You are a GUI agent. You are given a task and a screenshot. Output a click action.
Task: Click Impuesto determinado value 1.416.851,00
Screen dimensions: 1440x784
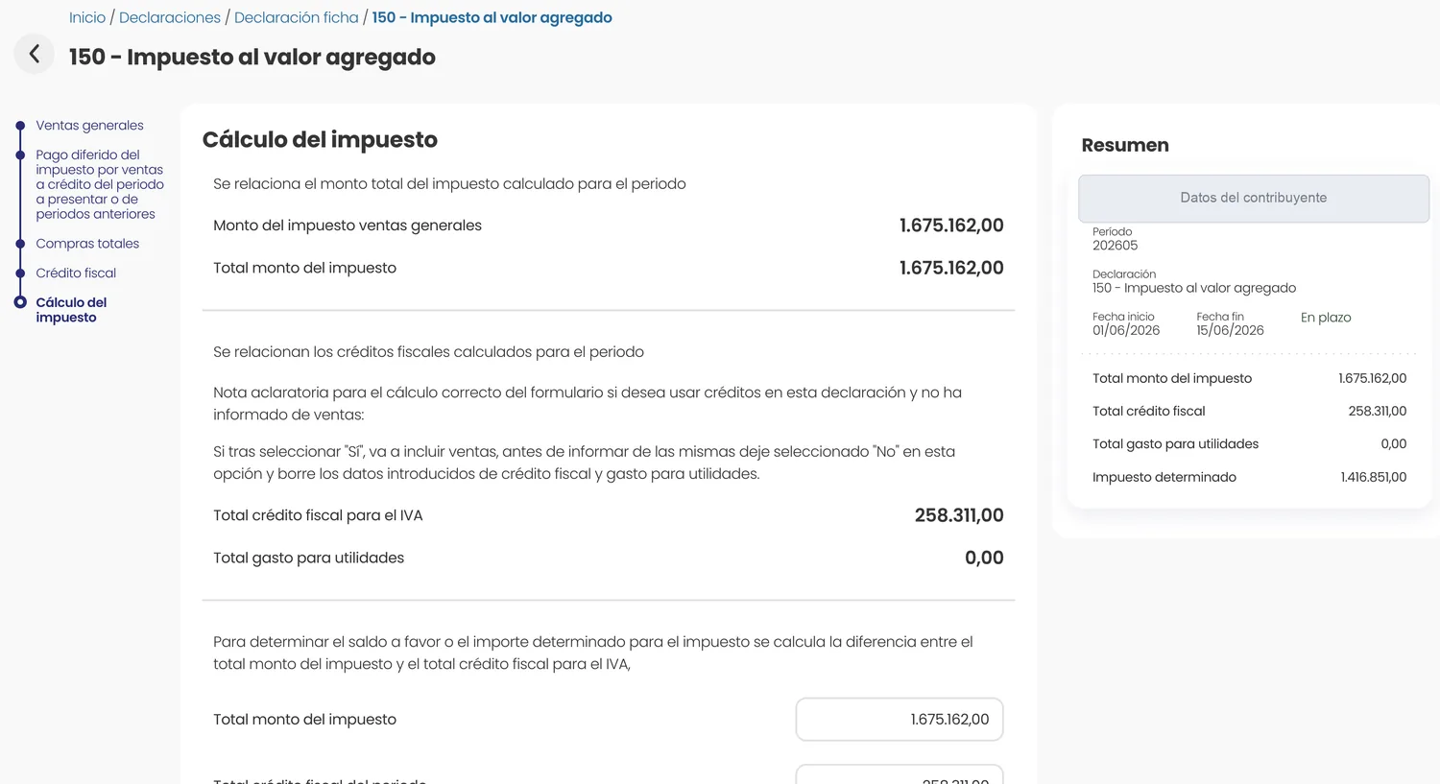tap(1374, 477)
